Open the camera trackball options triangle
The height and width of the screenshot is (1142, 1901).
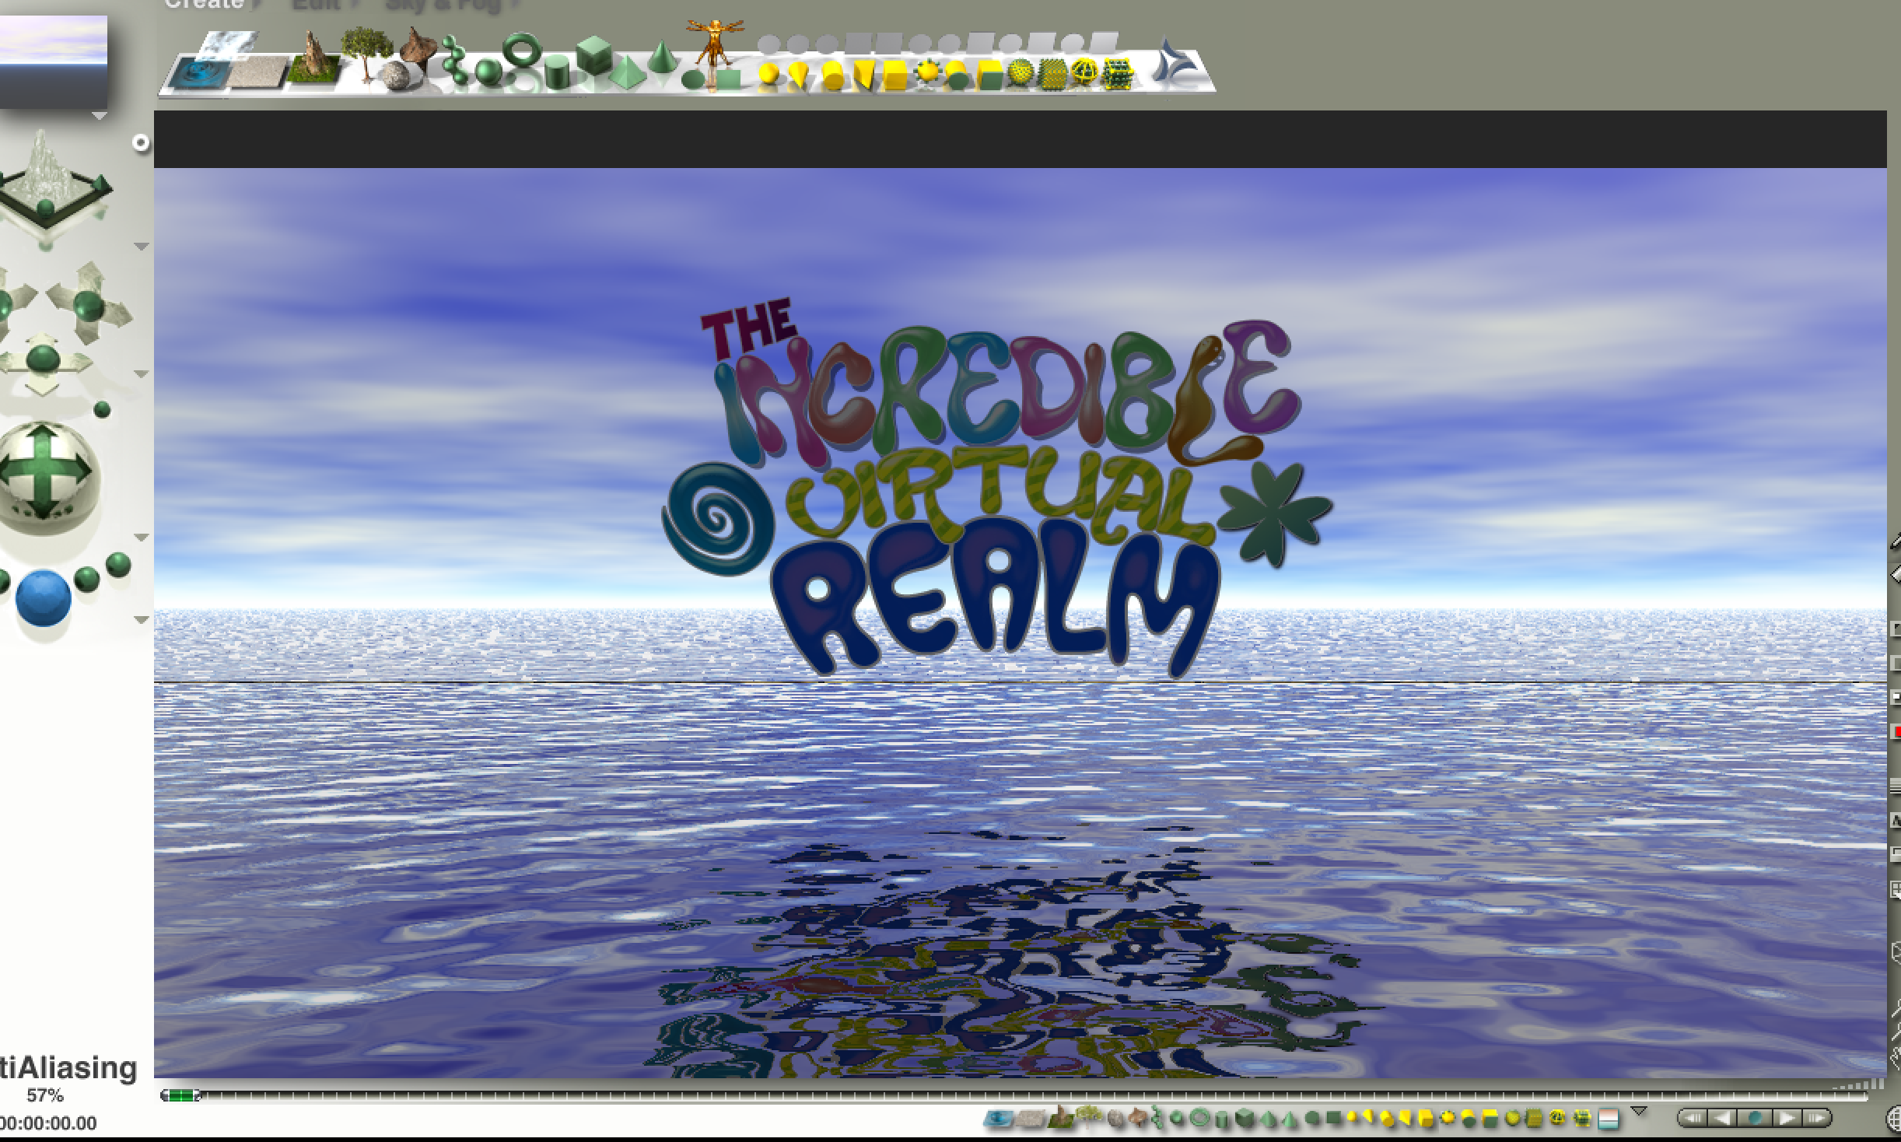(x=142, y=537)
